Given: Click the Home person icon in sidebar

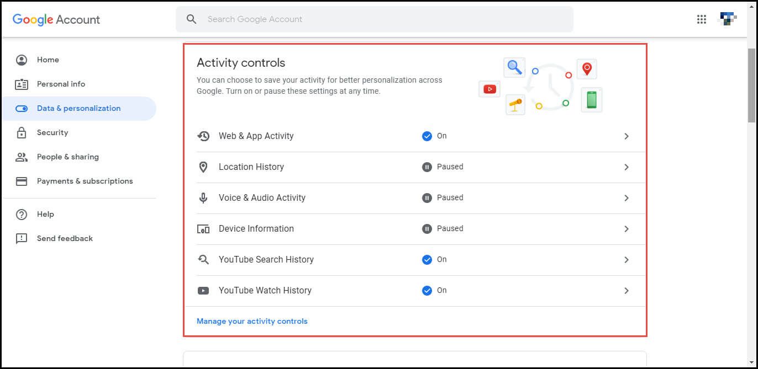Looking at the screenshot, I should click(x=22, y=60).
